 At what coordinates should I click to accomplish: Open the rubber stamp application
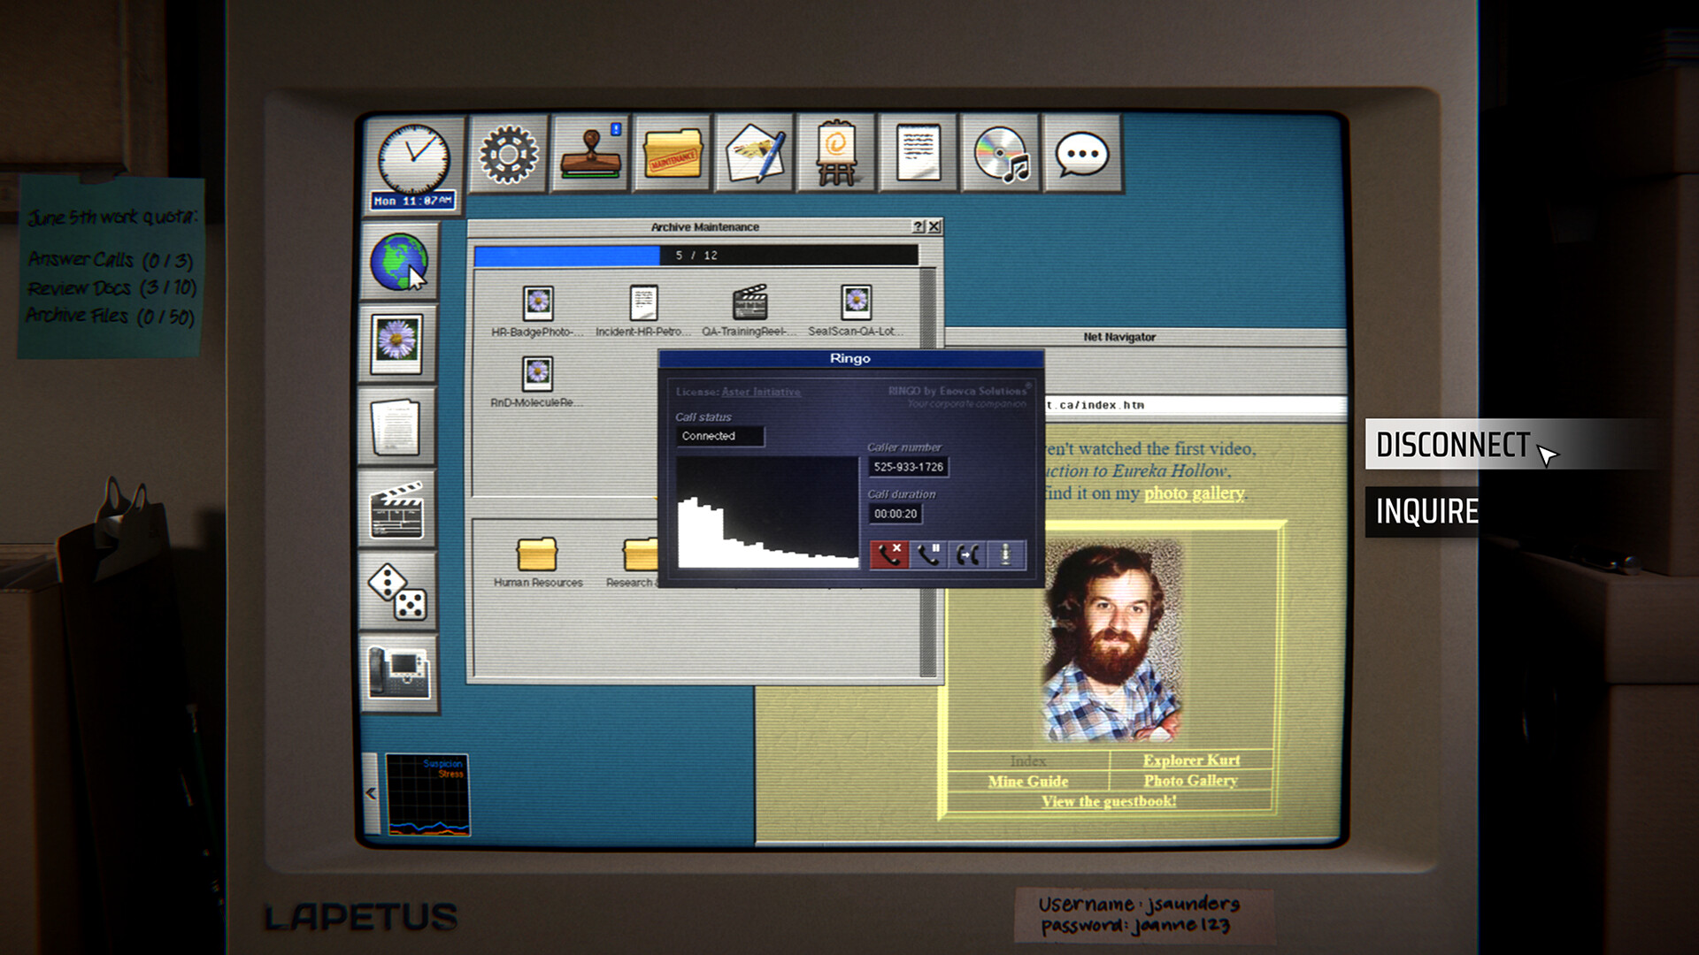[x=590, y=154]
